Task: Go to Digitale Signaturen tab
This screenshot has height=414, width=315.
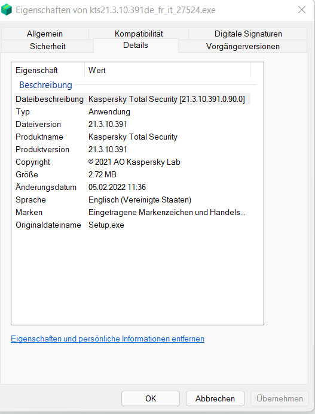Action: tap(248, 34)
